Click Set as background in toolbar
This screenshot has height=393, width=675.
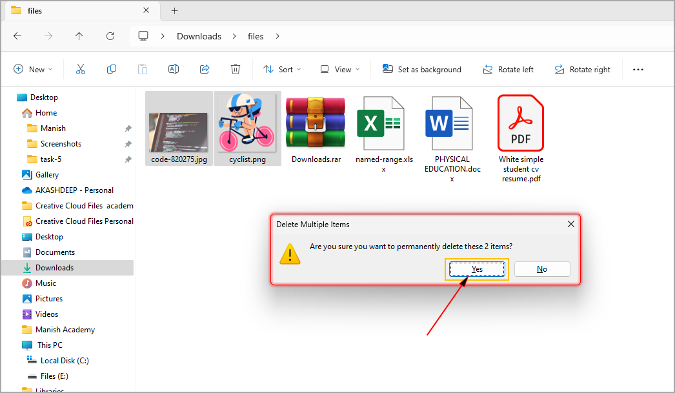(422, 70)
